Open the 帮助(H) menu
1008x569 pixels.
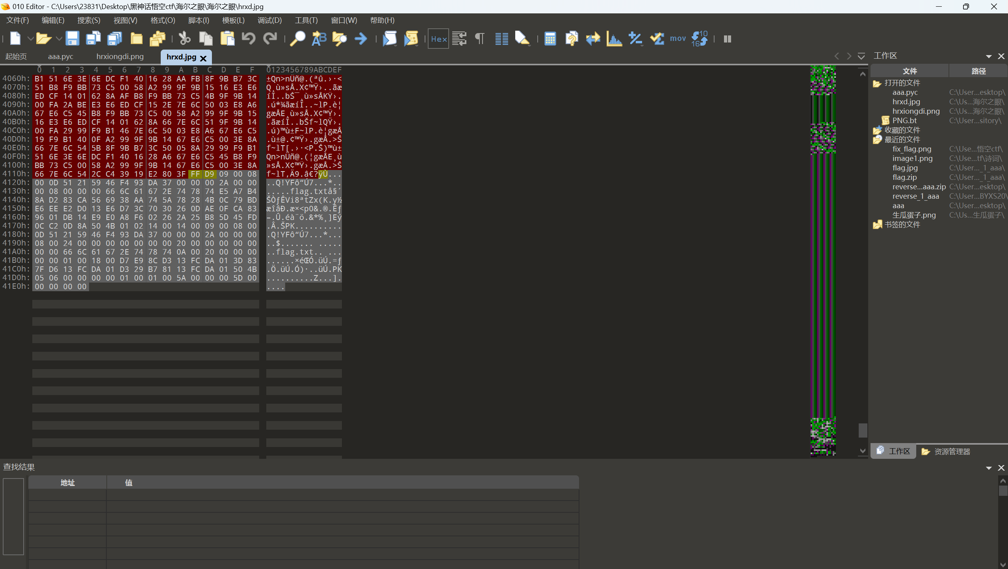382,20
